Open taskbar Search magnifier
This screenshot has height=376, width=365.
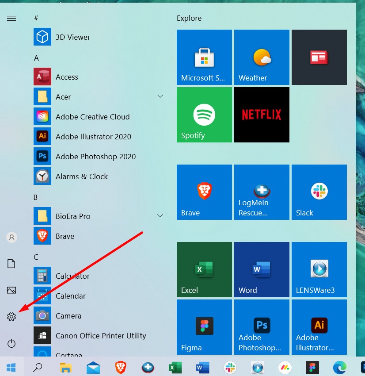pos(38,367)
